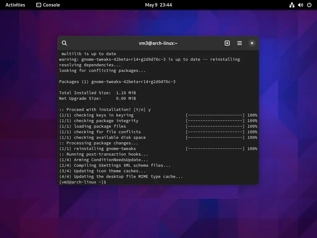Click the 'Proceed with installation? [Y/n]' line
This screenshot has width=317, height=238.
pos(105,109)
